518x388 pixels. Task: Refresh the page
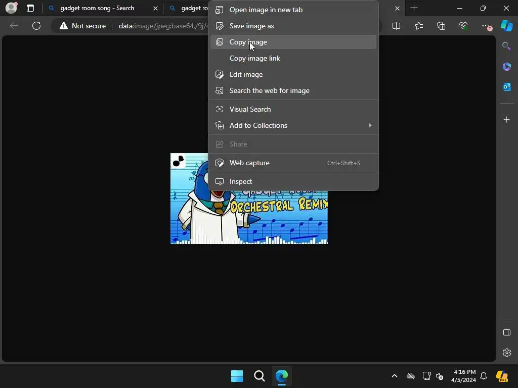[x=36, y=26]
